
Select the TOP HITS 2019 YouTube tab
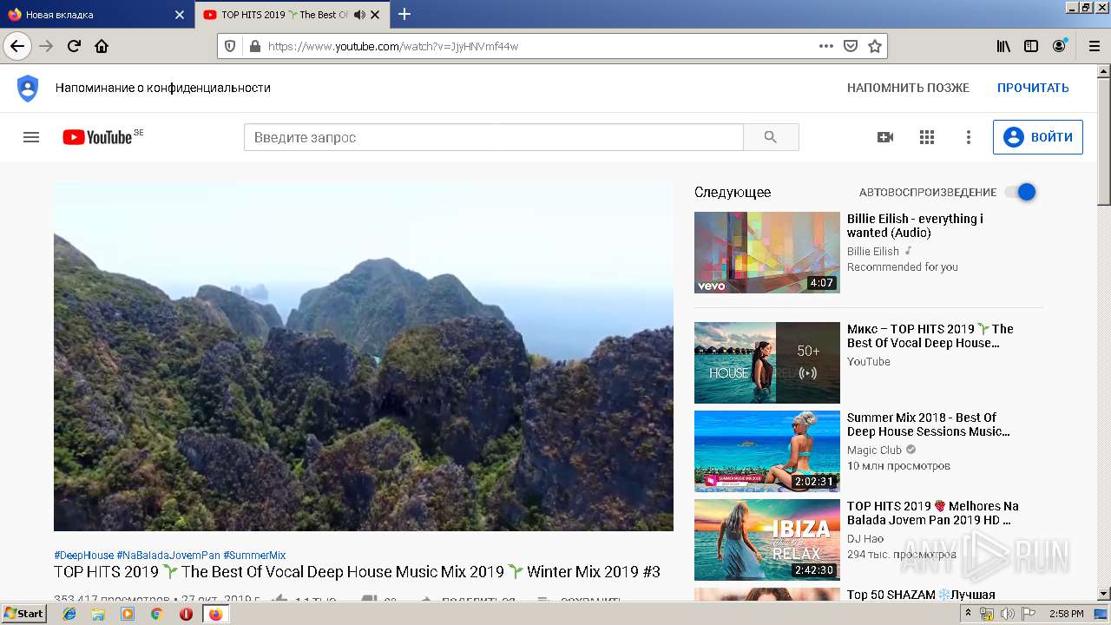pyautogui.click(x=293, y=15)
